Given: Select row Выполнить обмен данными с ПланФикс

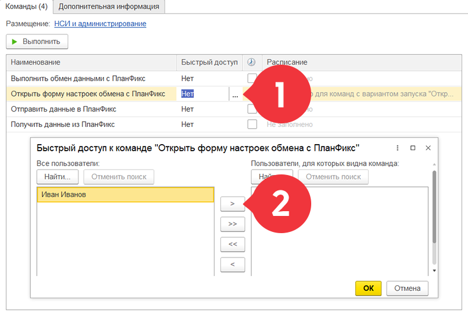Looking at the screenshot, I should point(234,78).
